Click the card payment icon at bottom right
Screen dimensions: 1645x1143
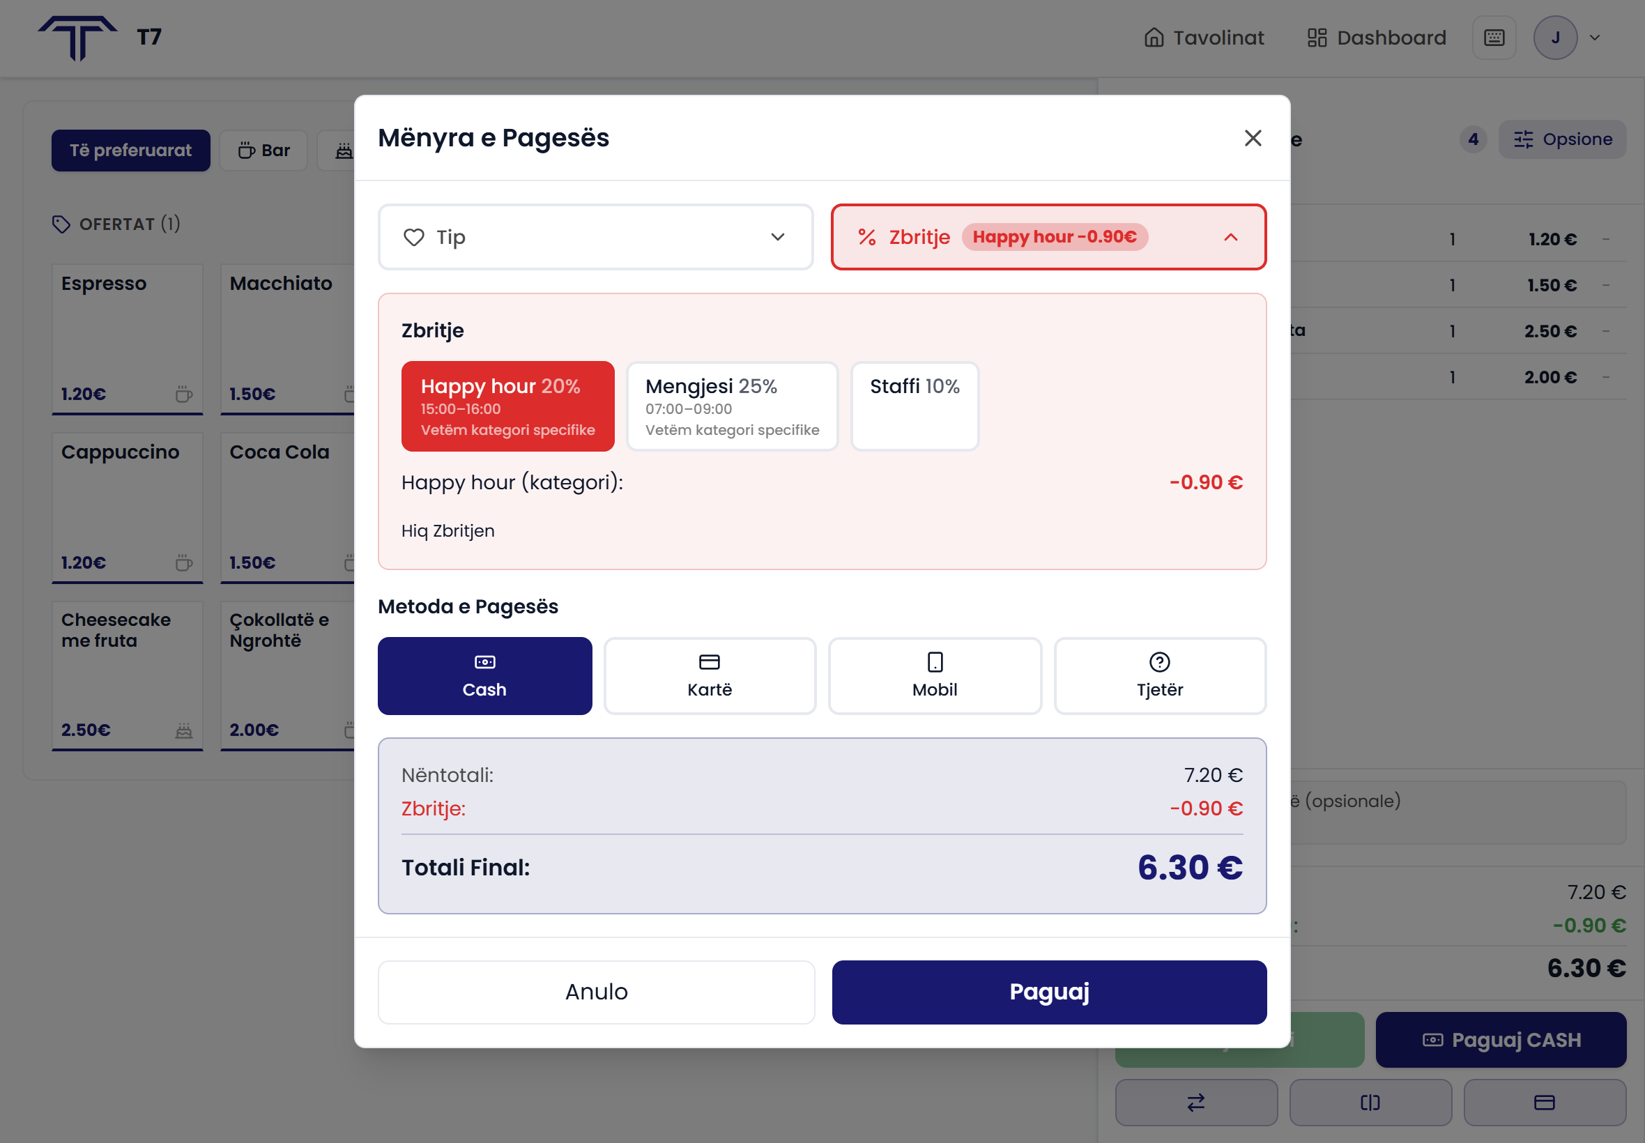coord(1545,1101)
